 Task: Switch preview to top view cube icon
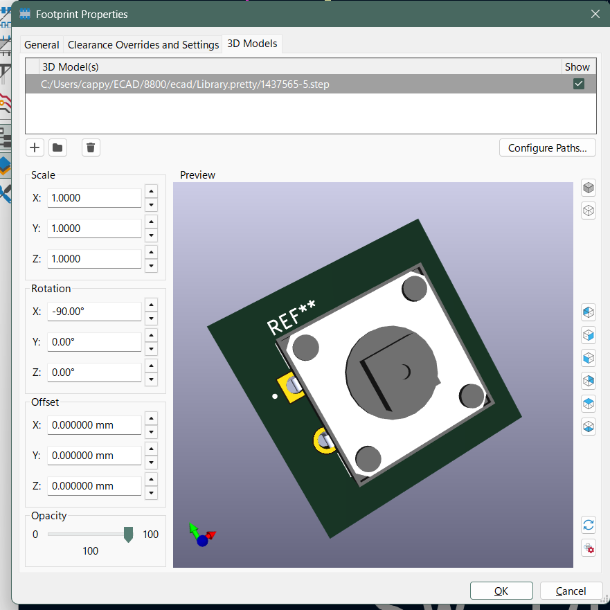[589, 403]
